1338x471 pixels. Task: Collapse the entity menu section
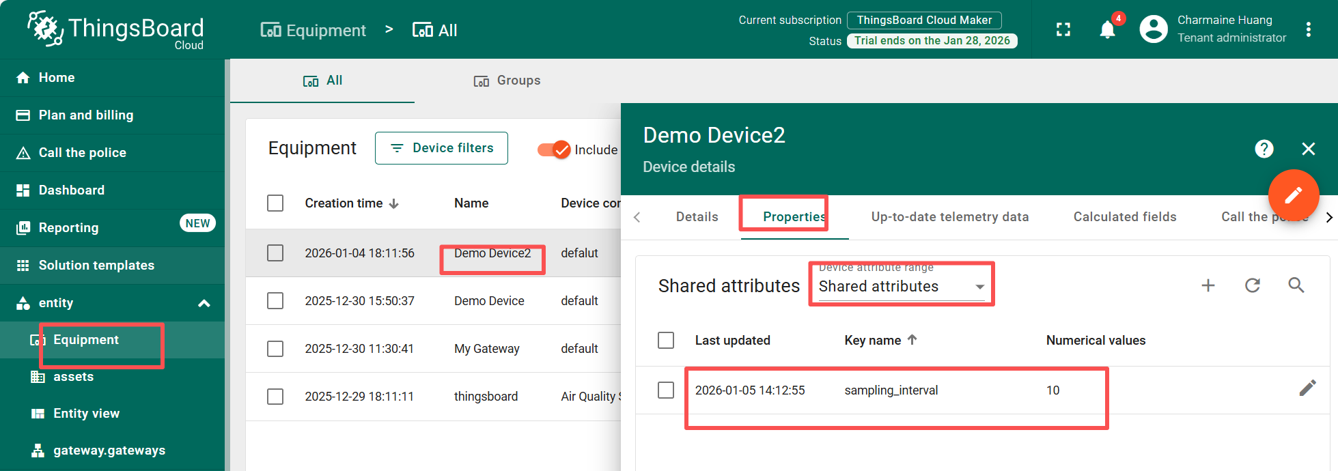click(x=204, y=303)
